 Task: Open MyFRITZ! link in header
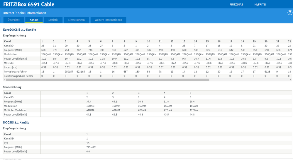[x=260, y=4]
